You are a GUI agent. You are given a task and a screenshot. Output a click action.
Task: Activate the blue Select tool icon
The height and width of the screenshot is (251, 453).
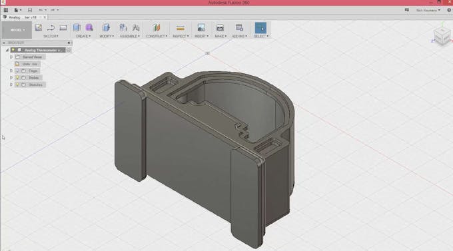click(x=261, y=28)
